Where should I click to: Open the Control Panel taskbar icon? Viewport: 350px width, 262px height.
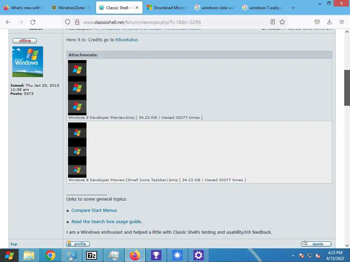click(71, 255)
